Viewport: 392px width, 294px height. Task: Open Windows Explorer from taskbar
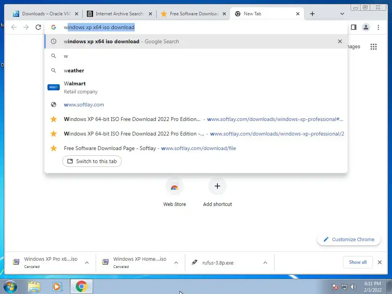pyautogui.click(x=34, y=286)
